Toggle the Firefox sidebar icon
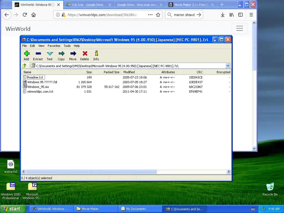Screen dimensions: 284x213 pyautogui.click(x=240, y=15)
